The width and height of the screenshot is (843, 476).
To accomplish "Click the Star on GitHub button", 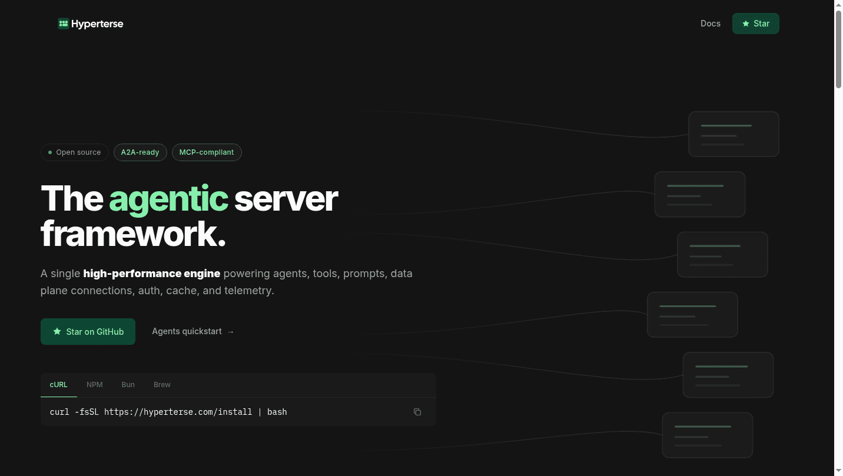I will coord(88,332).
